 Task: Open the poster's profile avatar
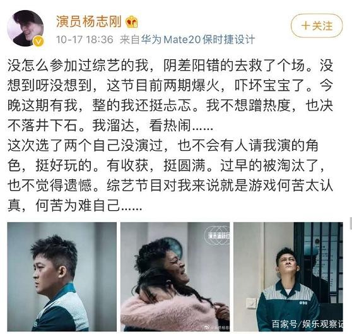25,28
